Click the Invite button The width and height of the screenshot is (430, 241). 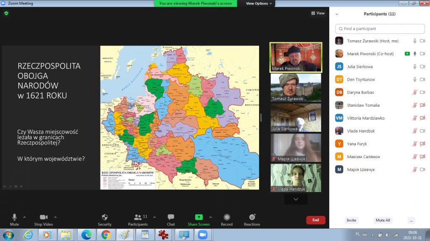tap(351, 220)
